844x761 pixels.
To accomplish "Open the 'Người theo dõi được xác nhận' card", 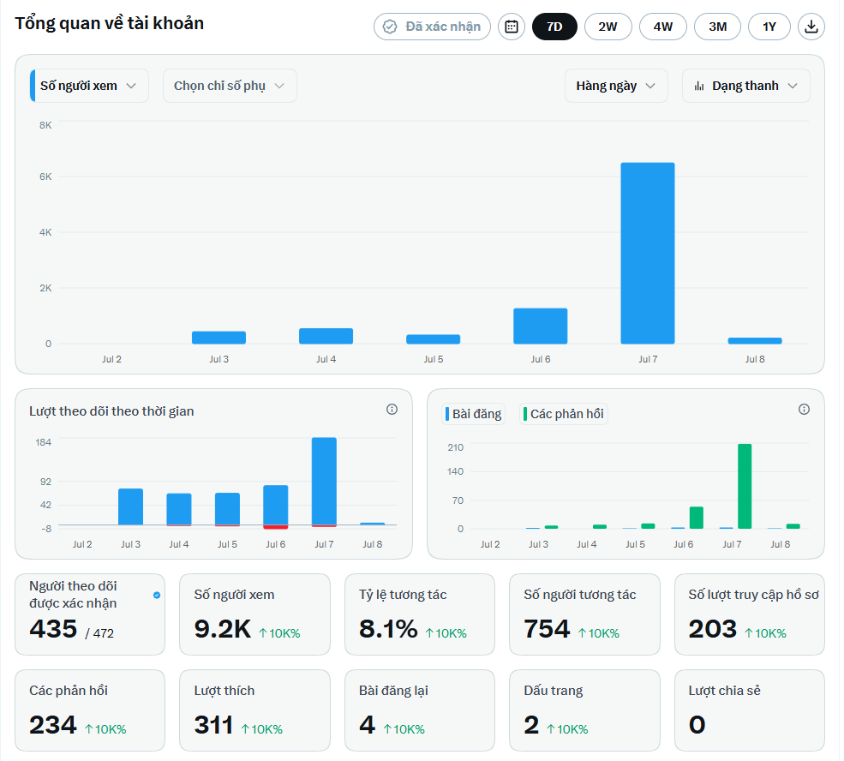I will coord(90,614).
